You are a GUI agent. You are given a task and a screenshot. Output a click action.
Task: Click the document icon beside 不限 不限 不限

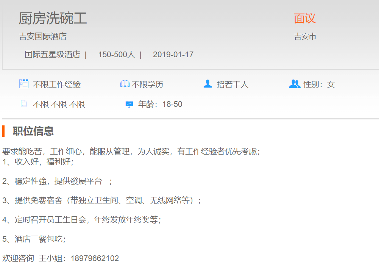[x=24, y=104]
